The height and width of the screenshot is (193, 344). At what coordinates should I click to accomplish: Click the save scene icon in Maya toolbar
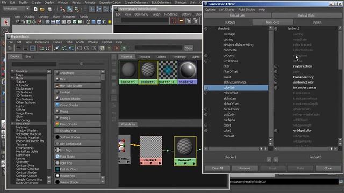(x=49, y=9)
